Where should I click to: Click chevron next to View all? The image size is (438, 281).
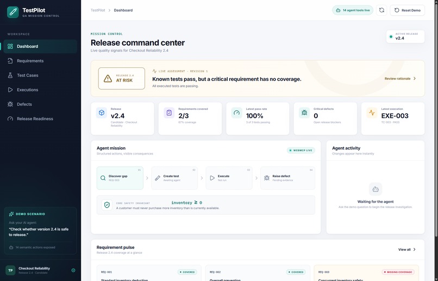[x=415, y=249]
